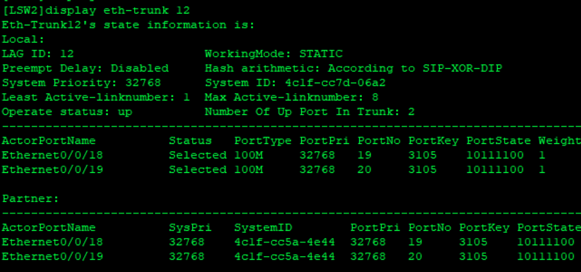
Task: Click the 'Status' column header
Action: pos(191,141)
